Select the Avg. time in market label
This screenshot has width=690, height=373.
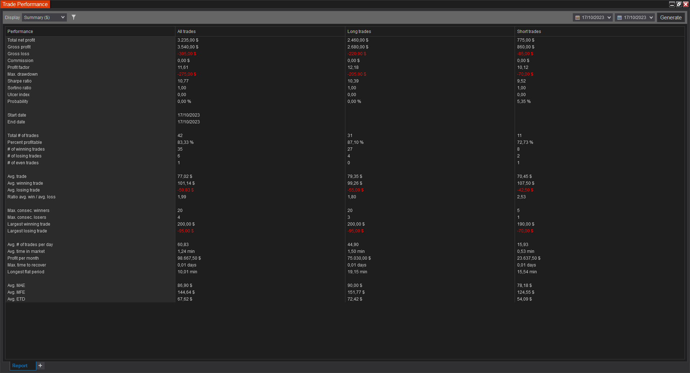(26, 251)
